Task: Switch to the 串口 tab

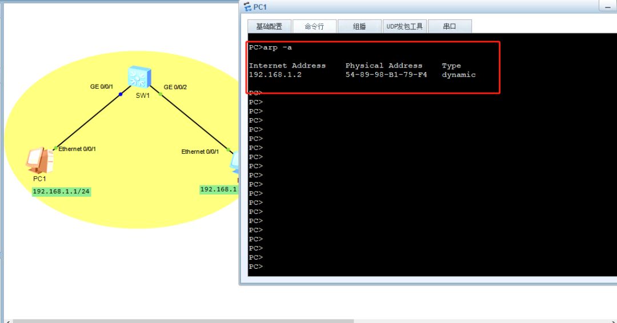Action: pyautogui.click(x=450, y=26)
